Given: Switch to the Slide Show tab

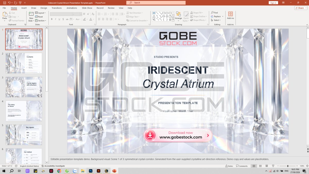Looking at the screenshot, I should [87, 8].
